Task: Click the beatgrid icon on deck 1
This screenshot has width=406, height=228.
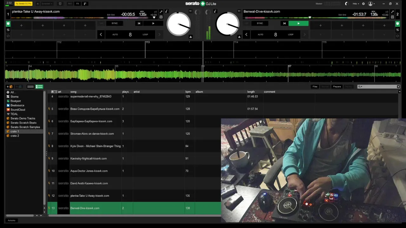Action: tap(161, 17)
